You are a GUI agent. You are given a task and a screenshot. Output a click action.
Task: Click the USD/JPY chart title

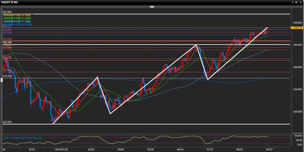10,2
